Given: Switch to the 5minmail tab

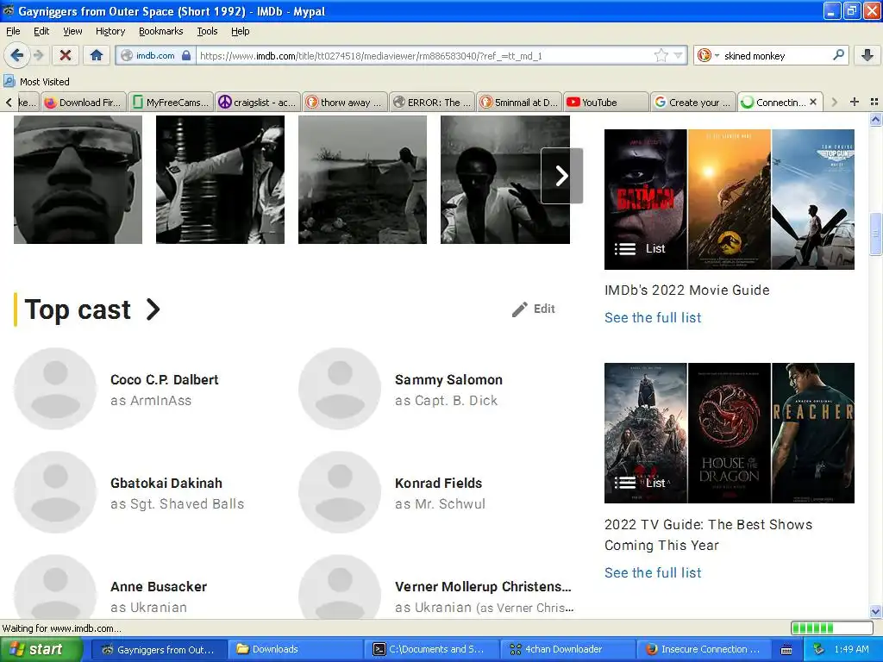Looking at the screenshot, I should point(519,102).
